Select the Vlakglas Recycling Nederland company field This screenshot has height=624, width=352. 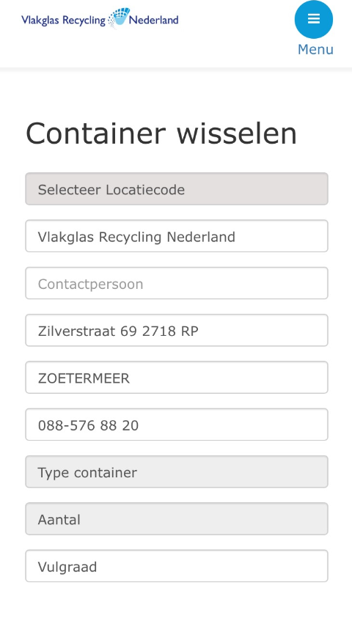pos(177,236)
